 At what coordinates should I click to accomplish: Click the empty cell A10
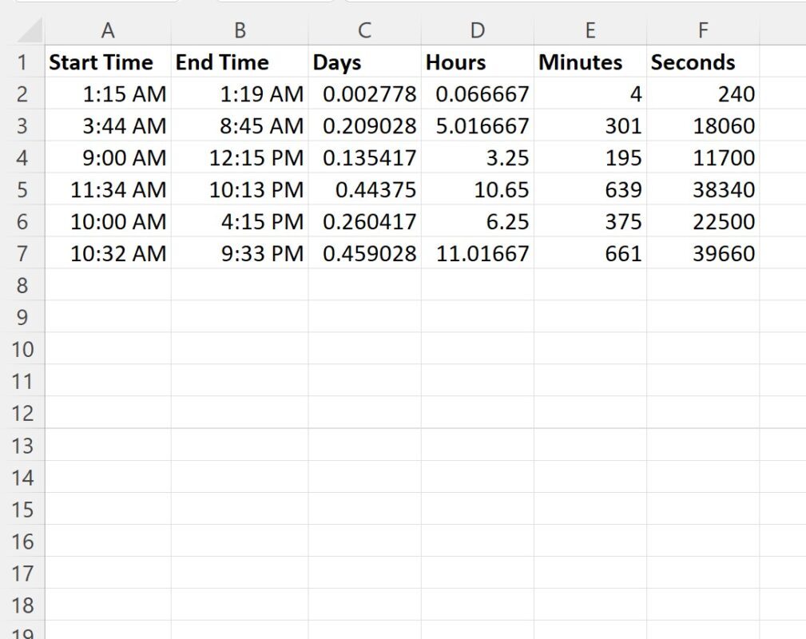108,349
